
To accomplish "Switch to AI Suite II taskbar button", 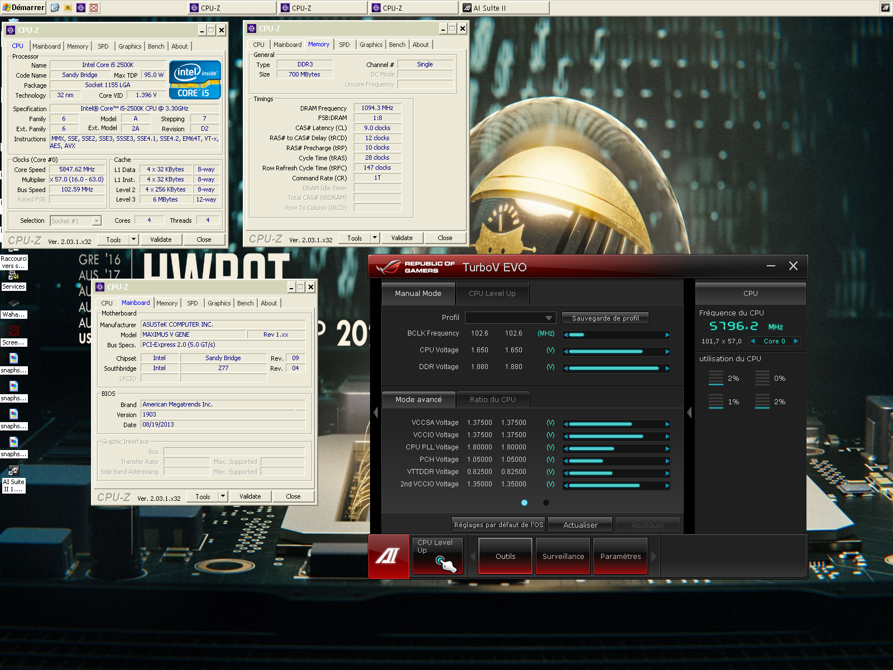I will (505, 8).
